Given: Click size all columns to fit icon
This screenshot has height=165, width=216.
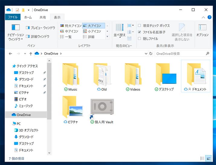Looking at the screenshot, I should pyautogui.click(x=129, y=39).
